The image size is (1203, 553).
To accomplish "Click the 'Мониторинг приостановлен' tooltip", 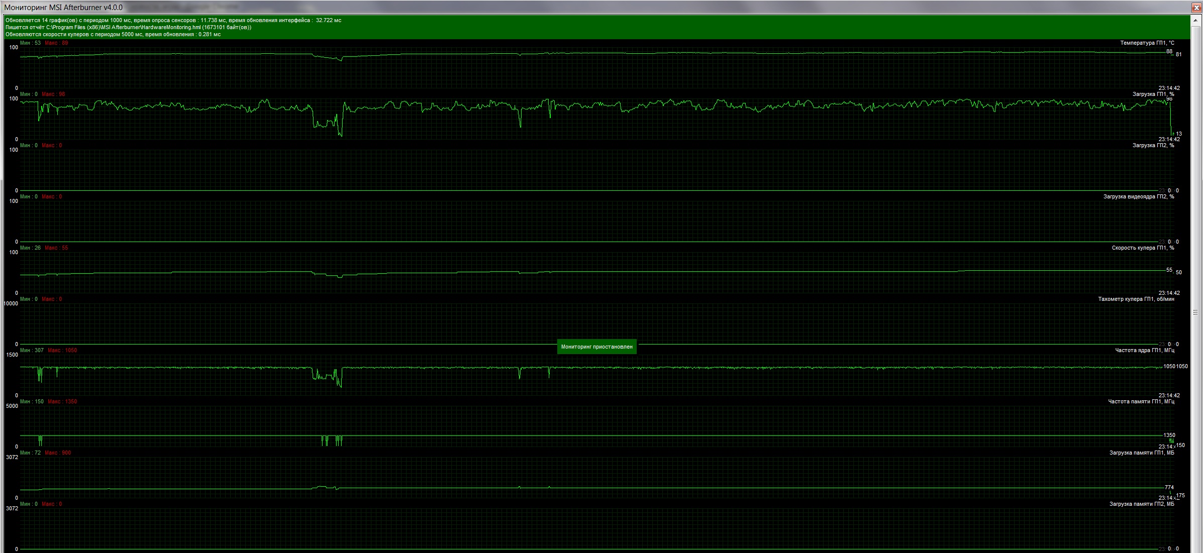I will (596, 347).
